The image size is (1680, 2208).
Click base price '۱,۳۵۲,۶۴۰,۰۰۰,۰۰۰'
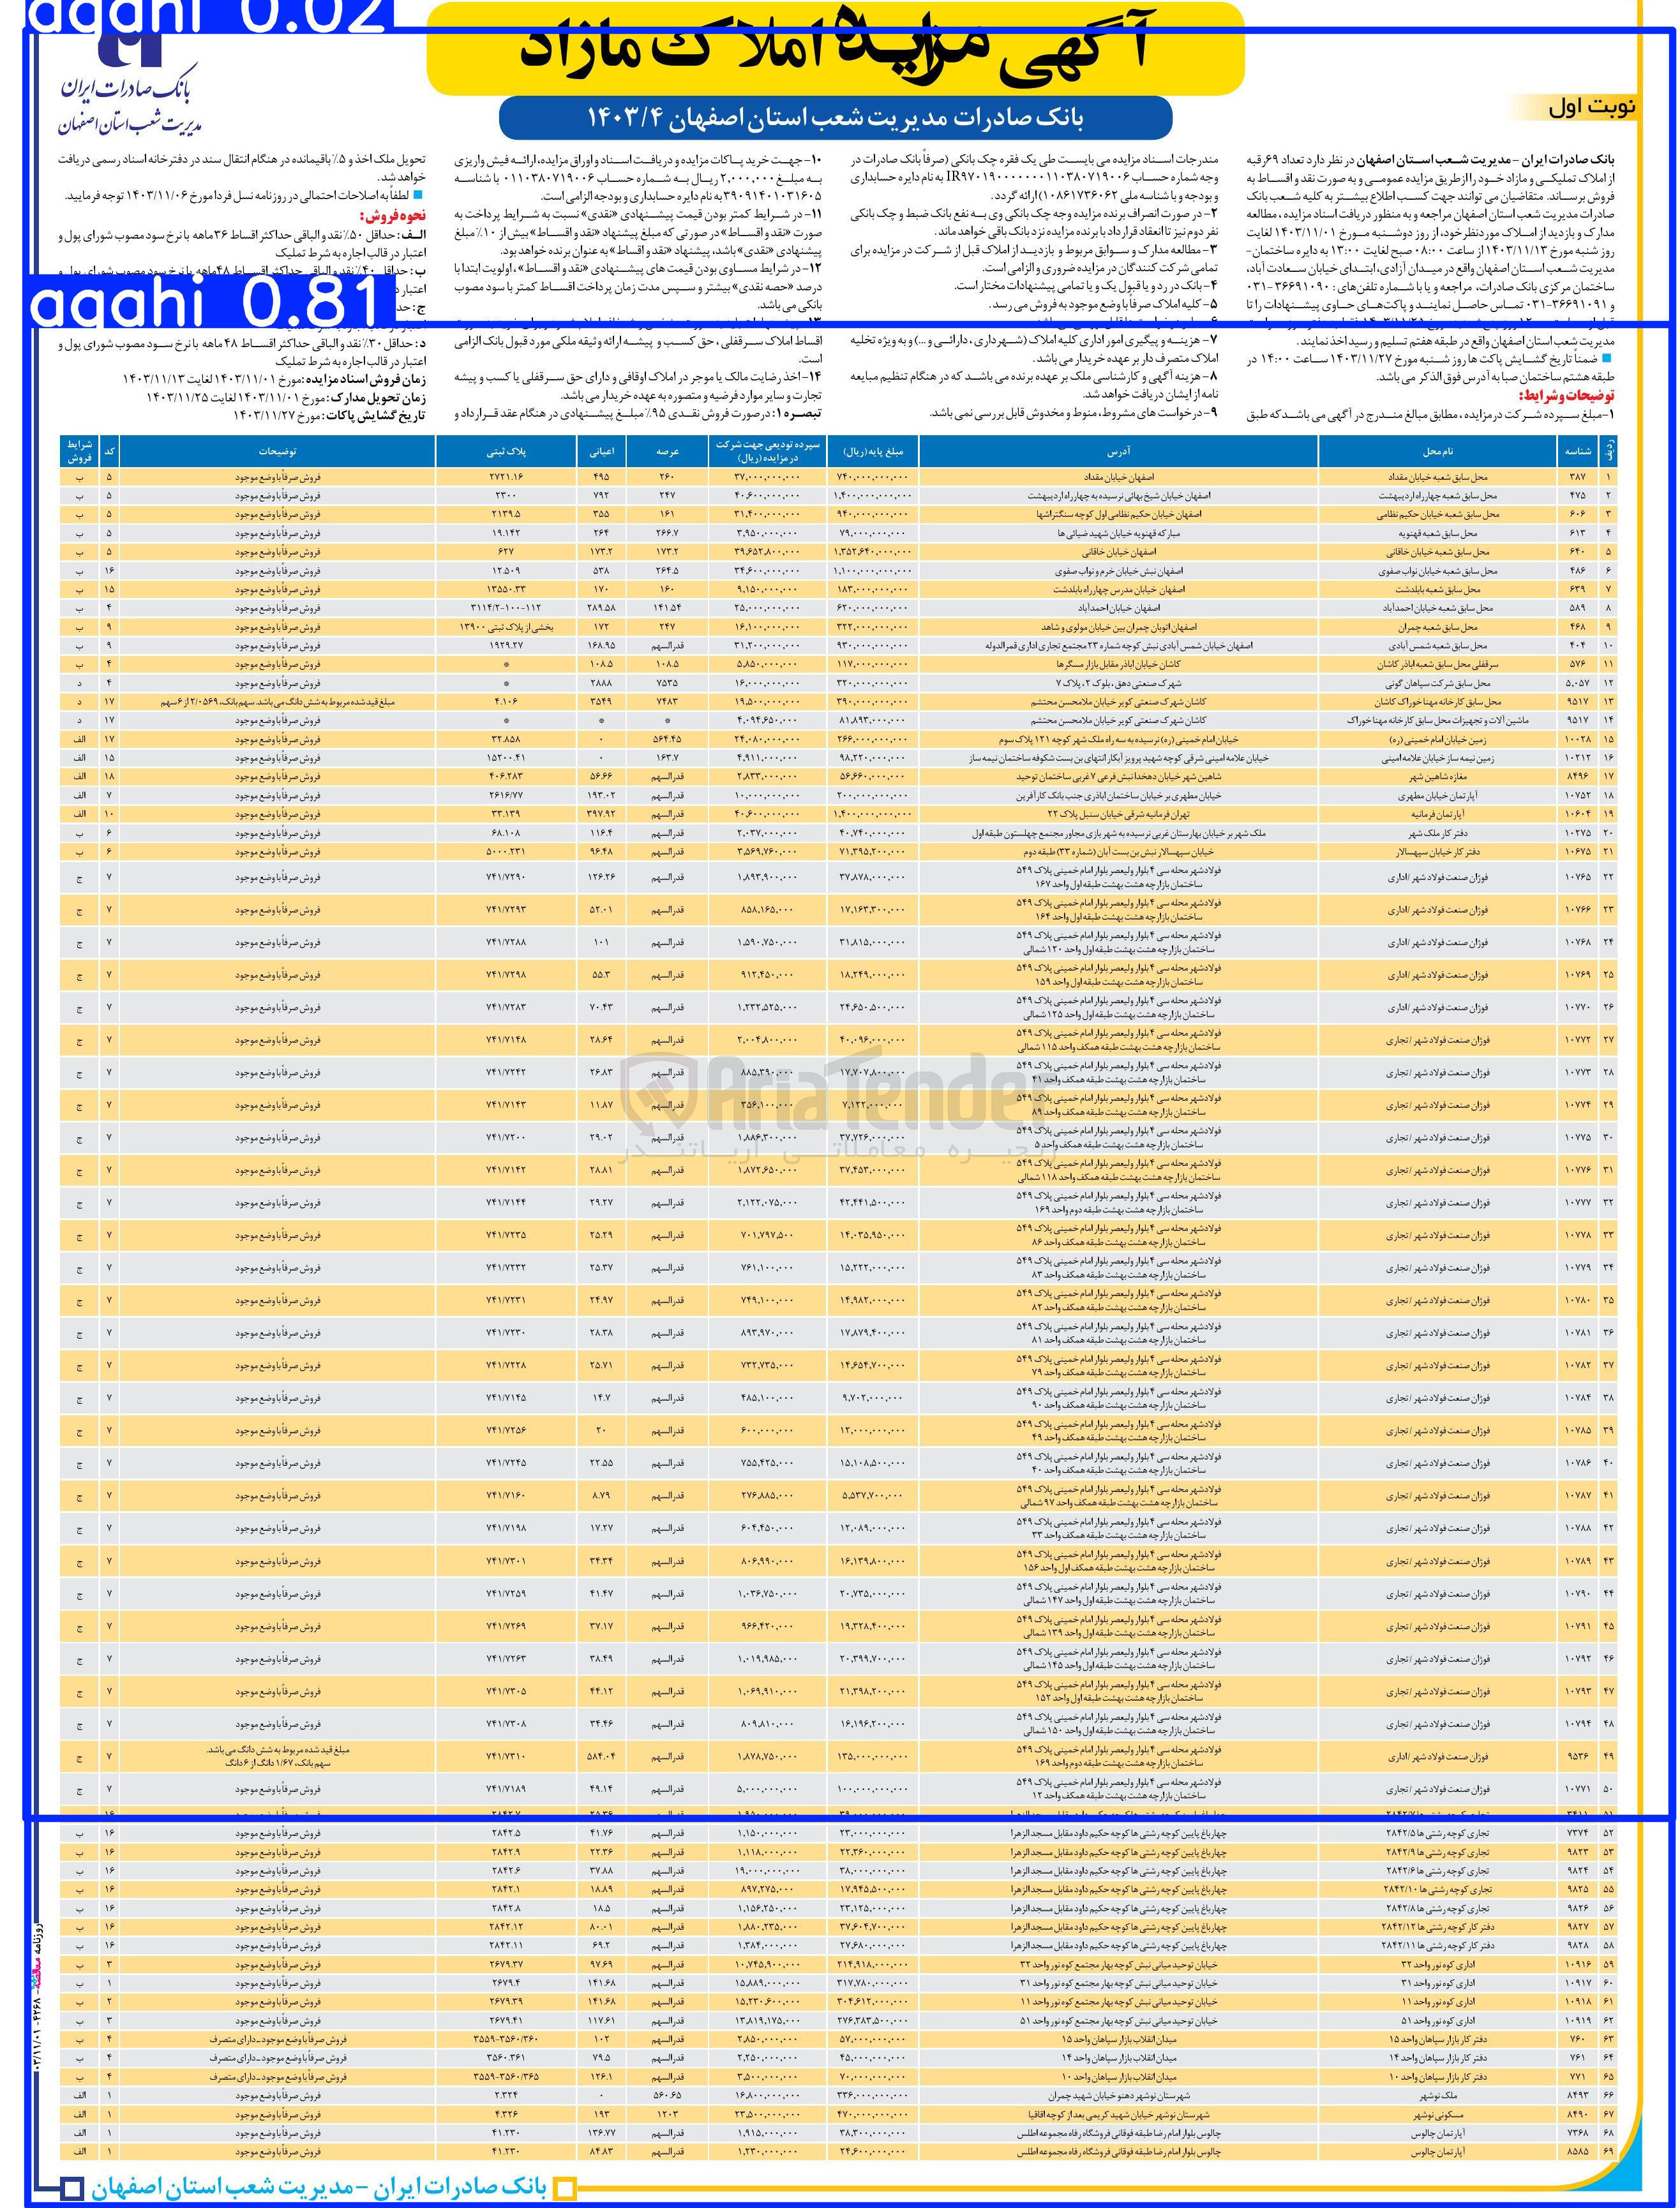(873, 552)
